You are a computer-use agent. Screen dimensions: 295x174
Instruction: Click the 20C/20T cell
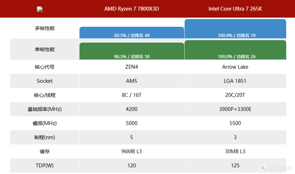click(x=235, y=95)
